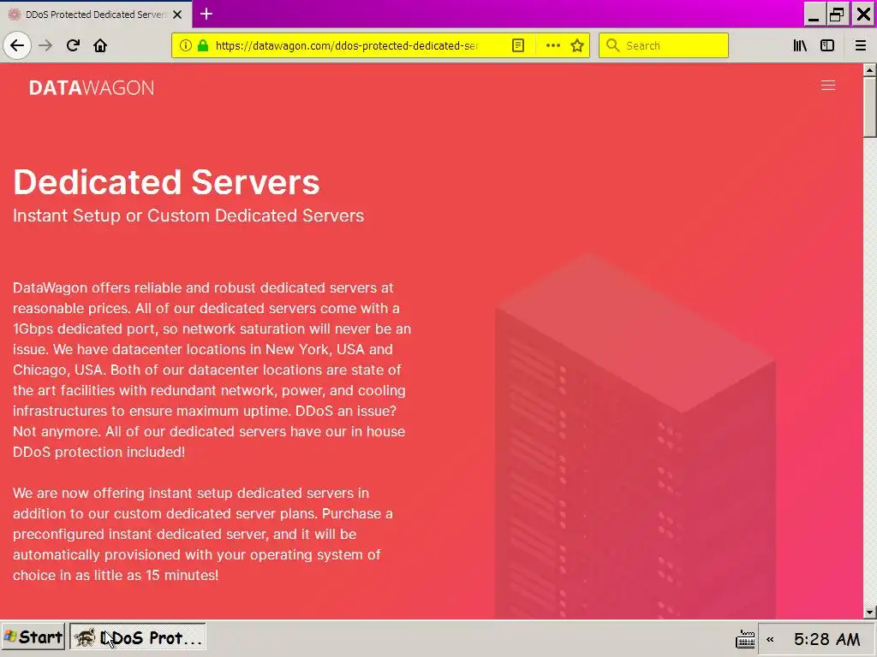Open the Library bookshelf icon
The width and height of the screenshot is (877, 657).
(800, 45)
